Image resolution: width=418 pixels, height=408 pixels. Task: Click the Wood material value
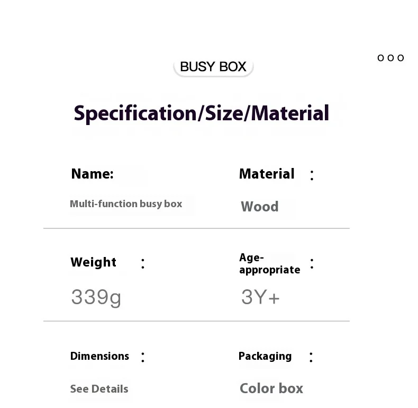click(x=260, y=207)
